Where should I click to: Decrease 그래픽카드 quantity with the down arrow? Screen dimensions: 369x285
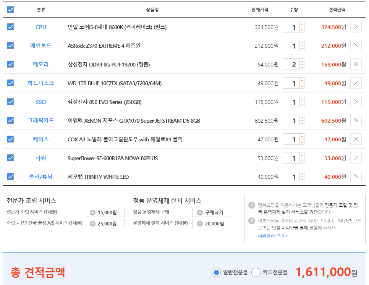pos(302,123)
